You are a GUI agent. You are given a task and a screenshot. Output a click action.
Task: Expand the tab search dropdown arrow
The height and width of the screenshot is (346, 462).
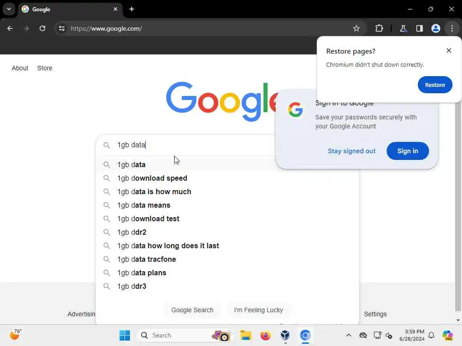9,9
